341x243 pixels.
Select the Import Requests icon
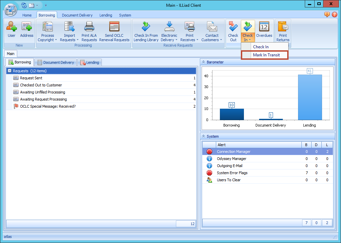coord(69,31)
